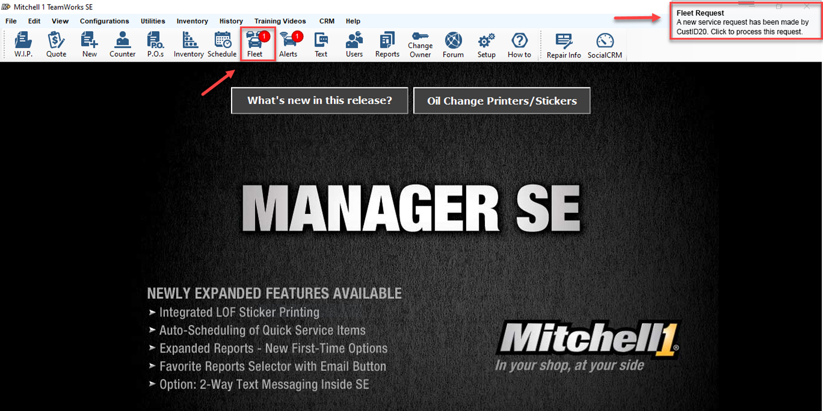Open the Setup gears icon
This screenshot has width=823, height=411.
[x=487, y=45]
